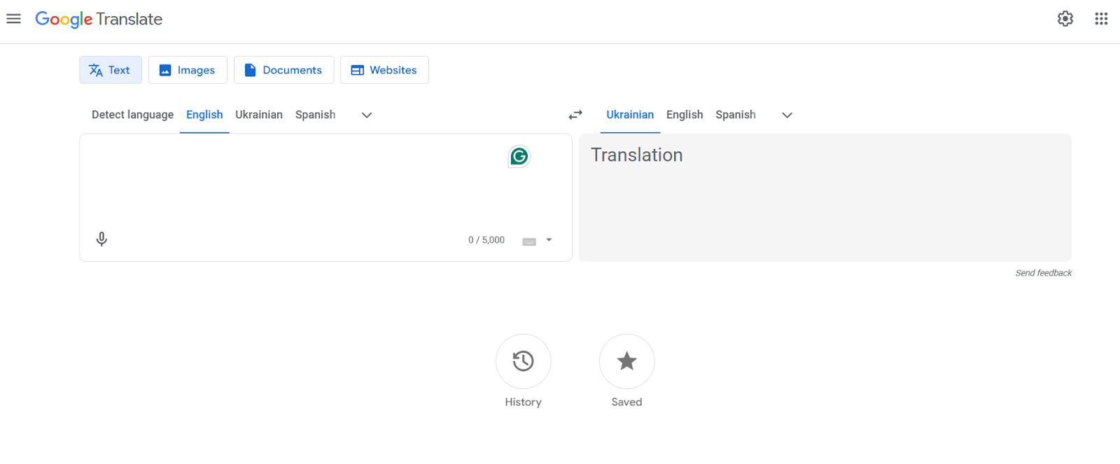1120x464 pixels.
Task: Open the hamburger main menu
Action: pyautogui.click(x=13, y=19)
